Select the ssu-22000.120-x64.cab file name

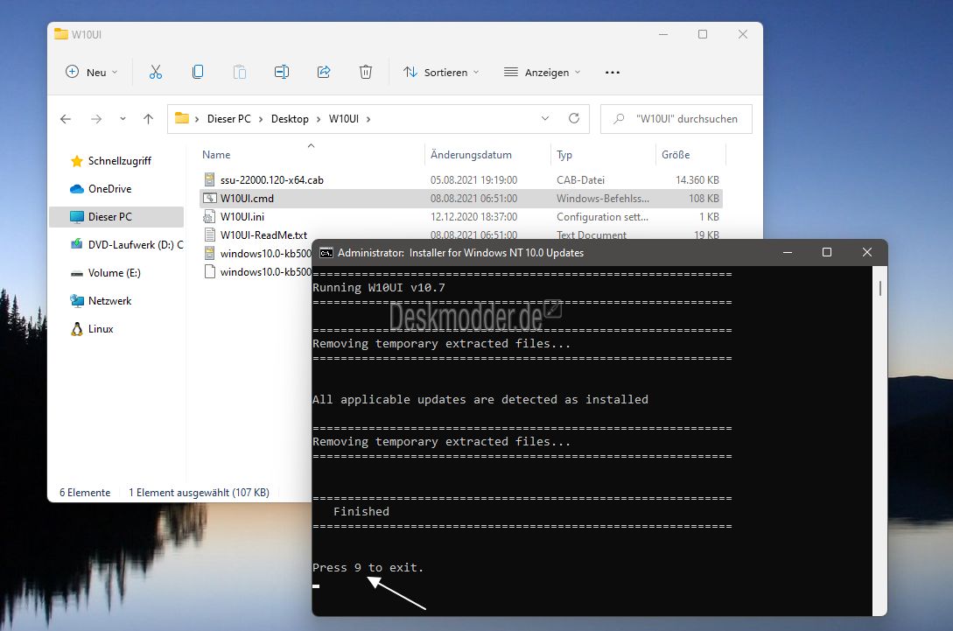coord(271,180)
